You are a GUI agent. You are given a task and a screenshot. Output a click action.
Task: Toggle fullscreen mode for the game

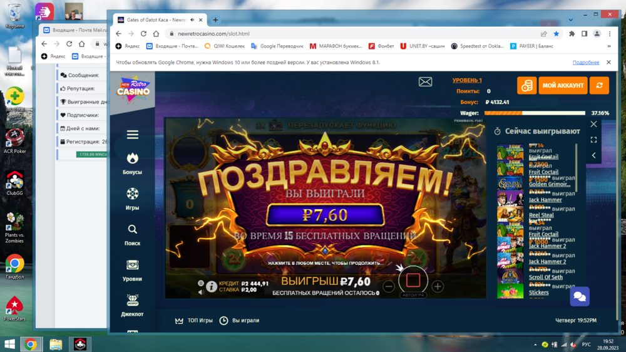point(593,140)
